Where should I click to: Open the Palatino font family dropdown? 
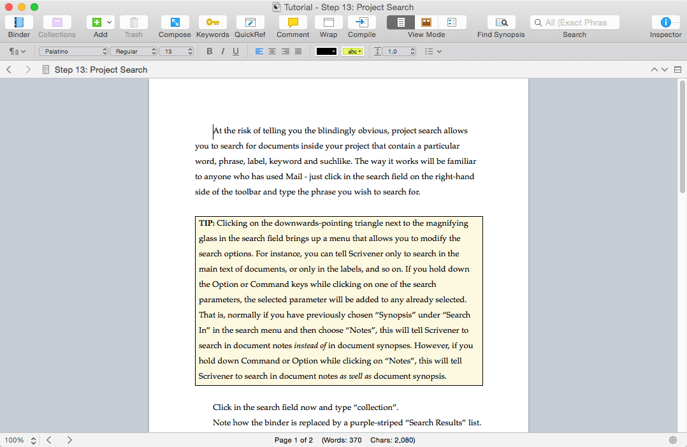(73, 51)
